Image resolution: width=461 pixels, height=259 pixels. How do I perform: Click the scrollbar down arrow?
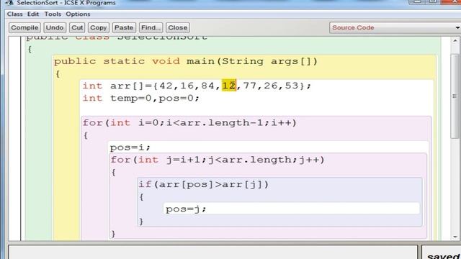pos(455,237)
